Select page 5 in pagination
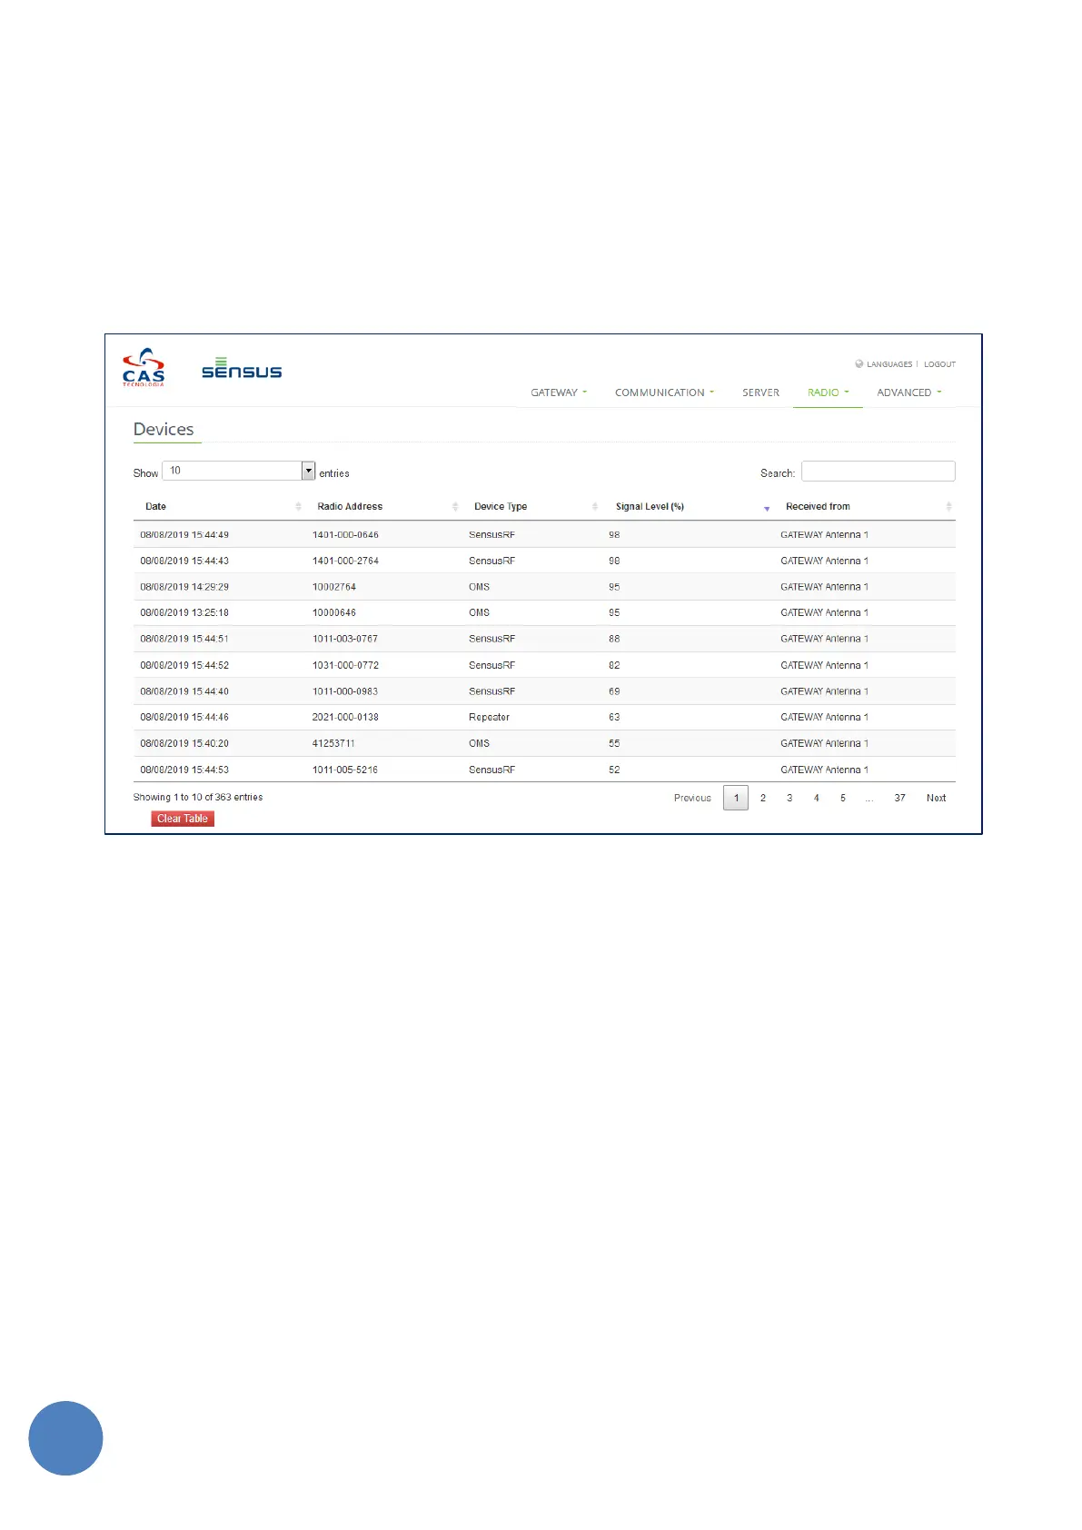Image resolution: width=1082 pixels, height=1530 pixels. point(843,798)
